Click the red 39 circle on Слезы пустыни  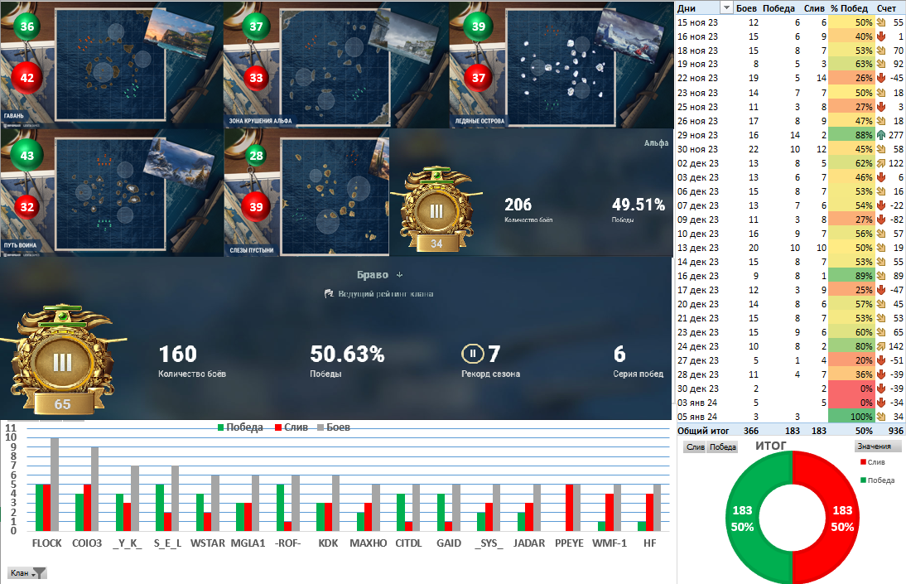coord(256,207)
